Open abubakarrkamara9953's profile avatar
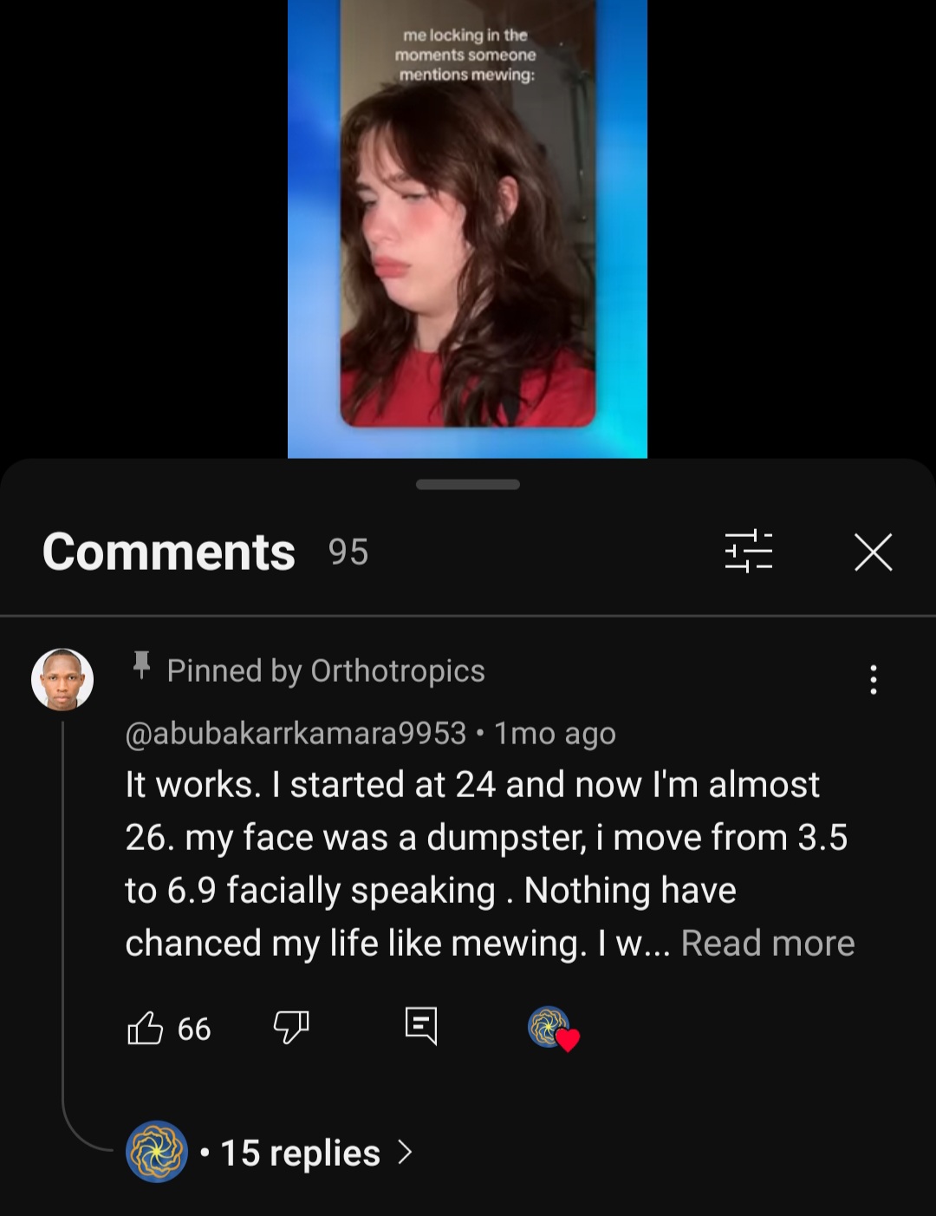This screenshot has height=1216, width=936. [62, 679]
